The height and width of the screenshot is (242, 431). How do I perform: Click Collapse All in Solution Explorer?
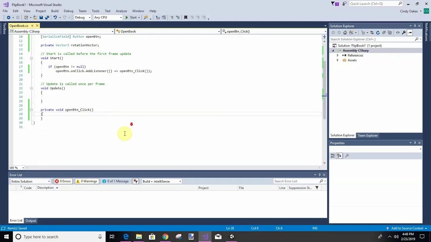click(x=384, y=33)
